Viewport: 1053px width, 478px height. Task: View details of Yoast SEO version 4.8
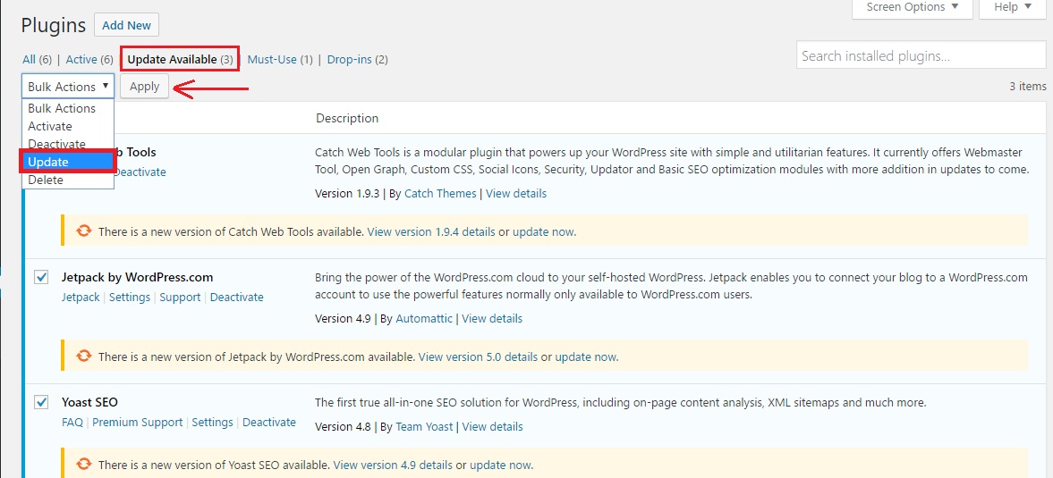pos(492,426)
